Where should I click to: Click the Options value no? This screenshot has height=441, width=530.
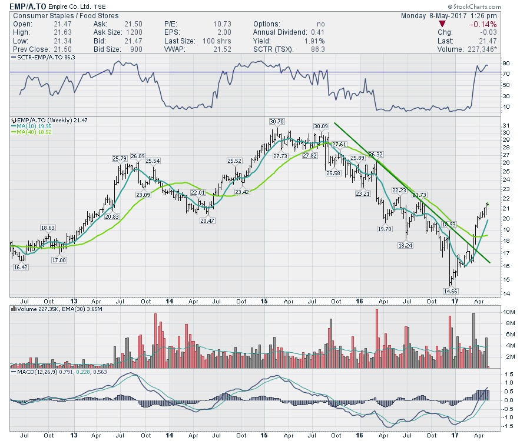pos(321,24)
